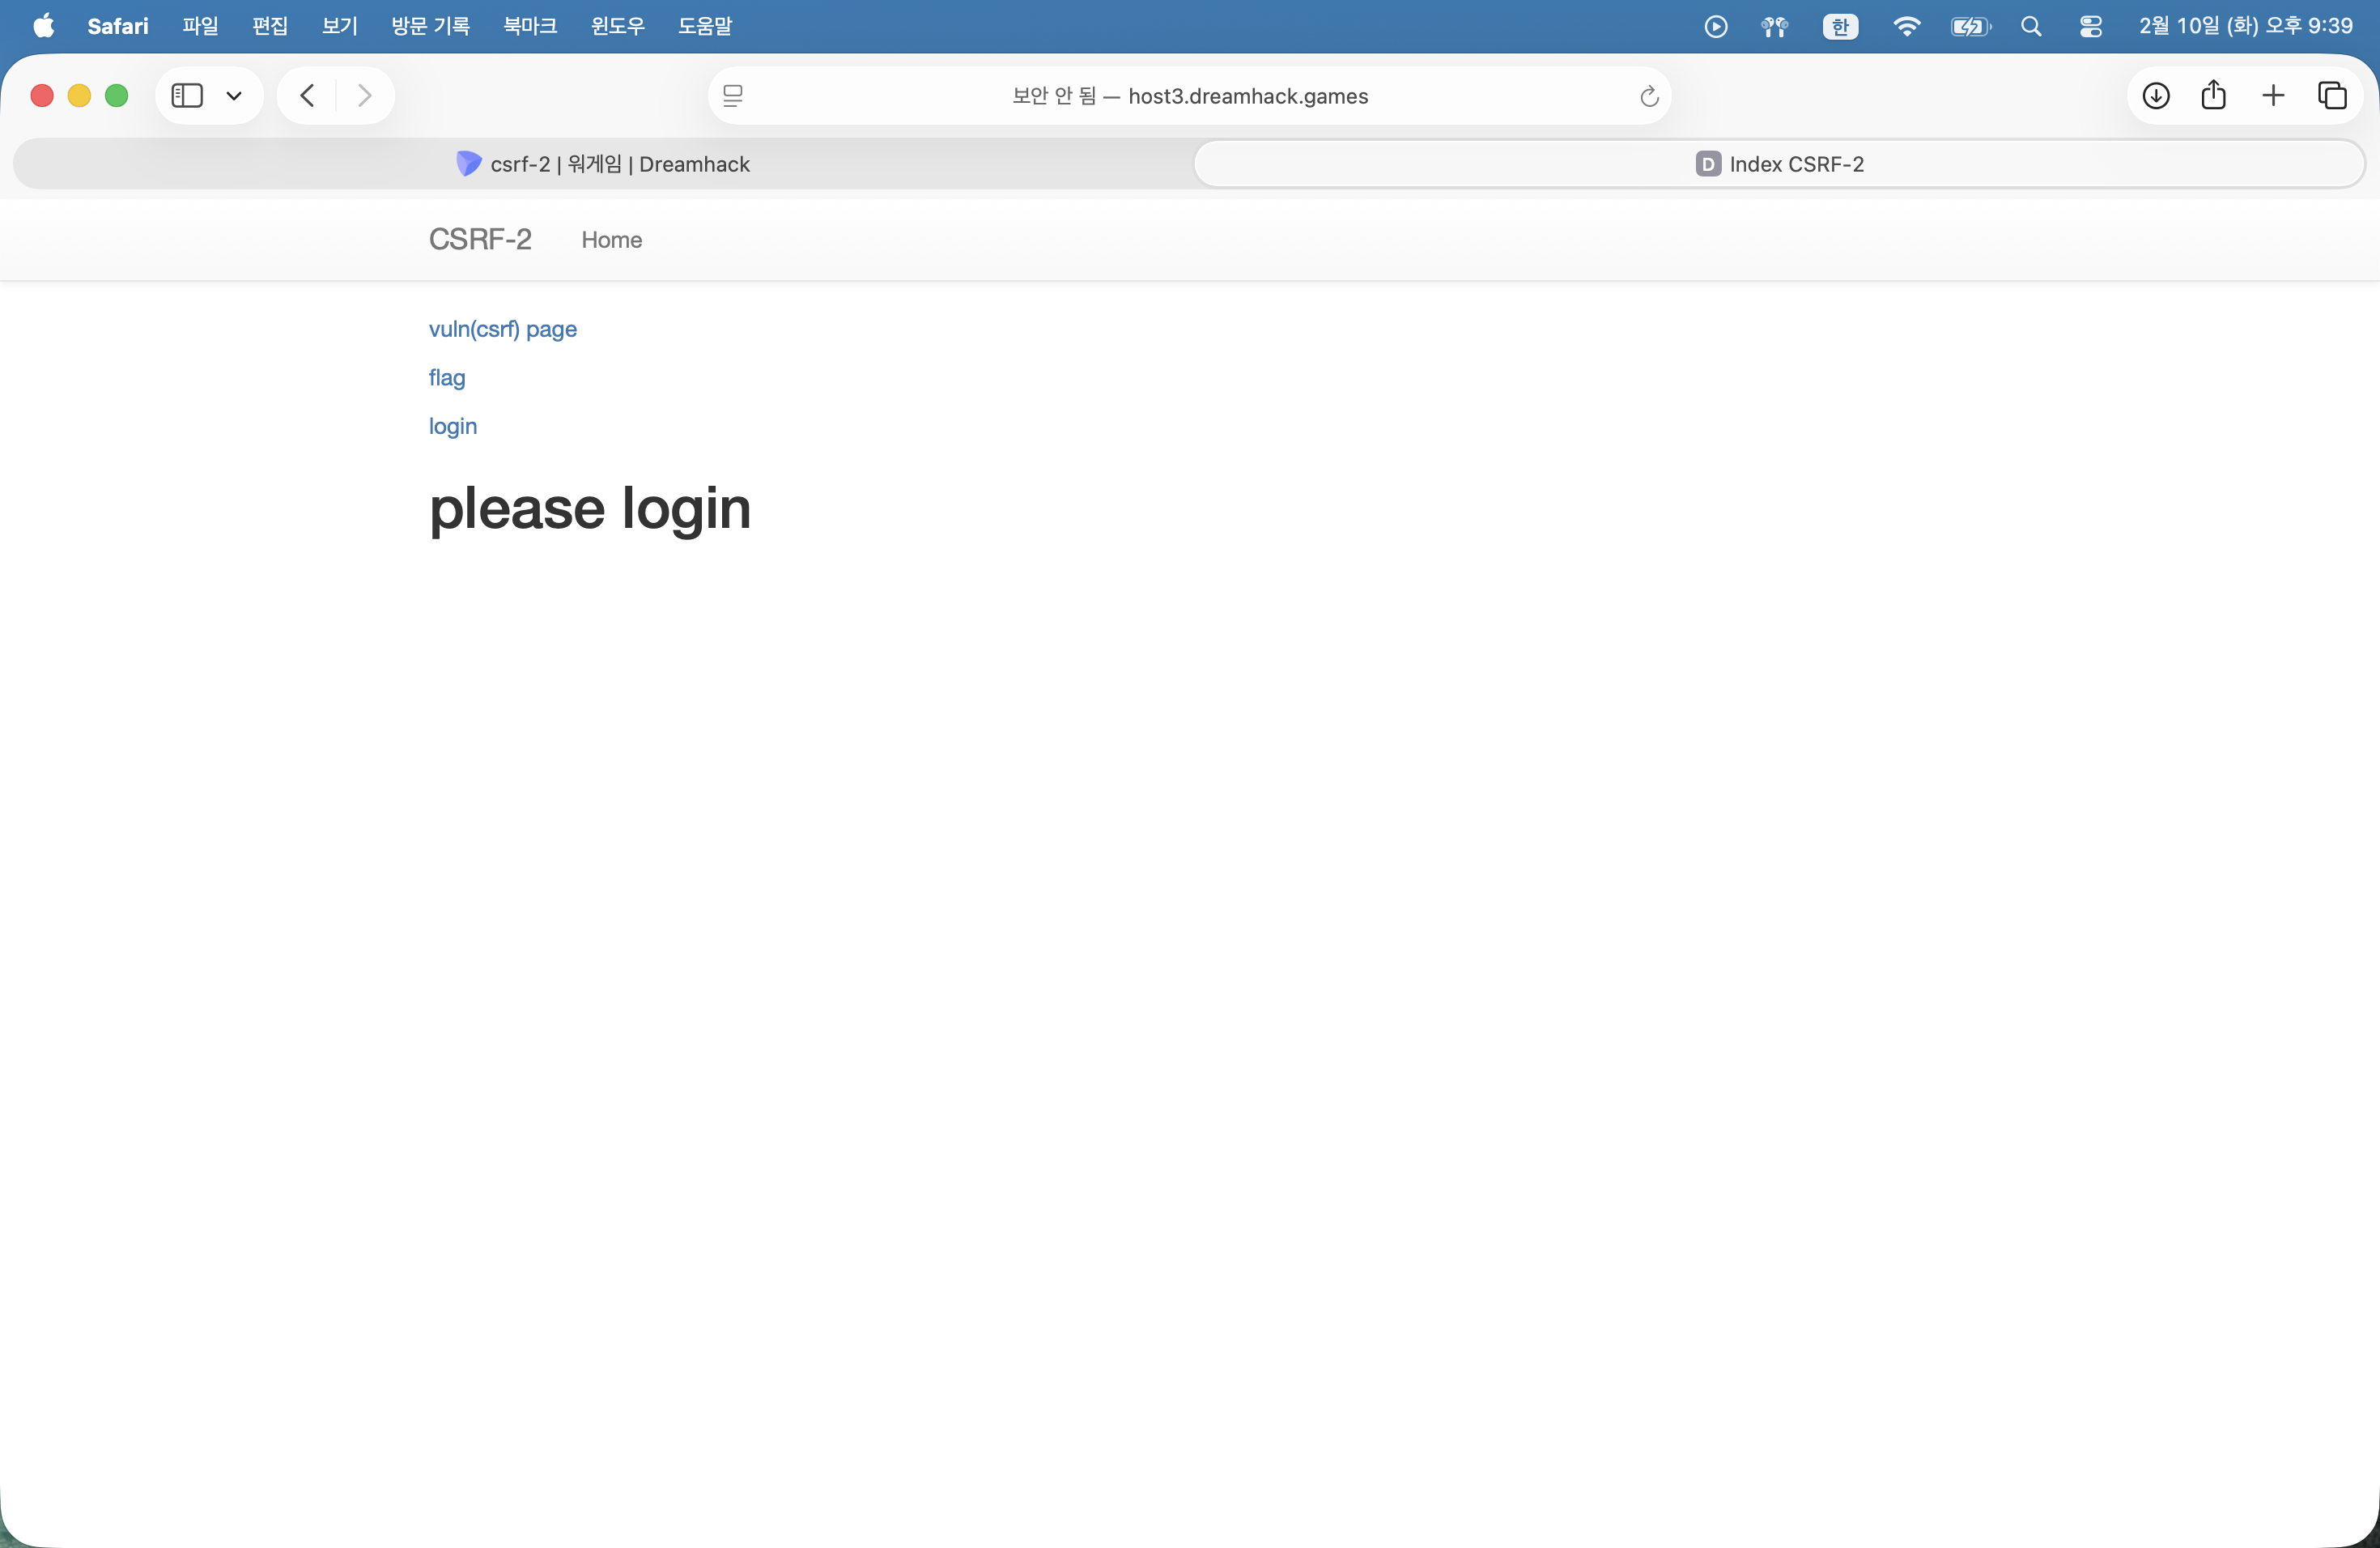Show the downloads list
The width and height of the screenshot is (2380, 1548).
(2156, 96)
